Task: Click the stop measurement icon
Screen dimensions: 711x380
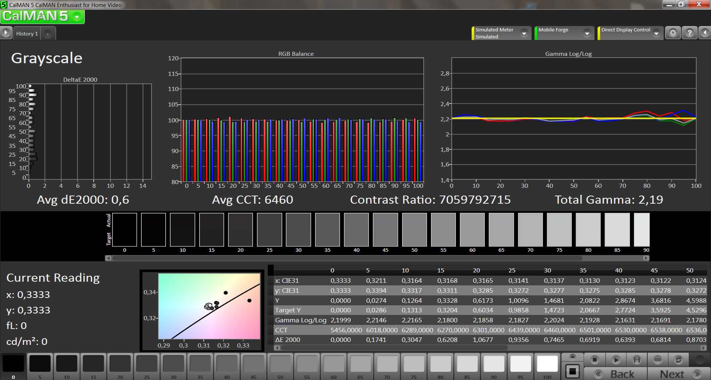Action: 595,360
